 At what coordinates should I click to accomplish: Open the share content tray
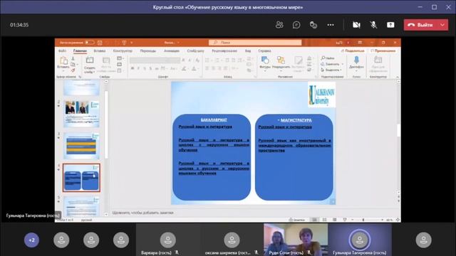[390, 25]
